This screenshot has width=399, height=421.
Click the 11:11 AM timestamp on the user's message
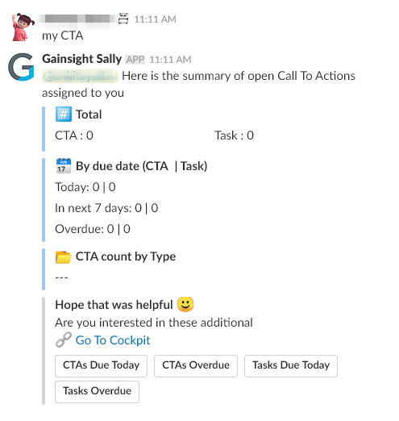click(x=155, y=19)
